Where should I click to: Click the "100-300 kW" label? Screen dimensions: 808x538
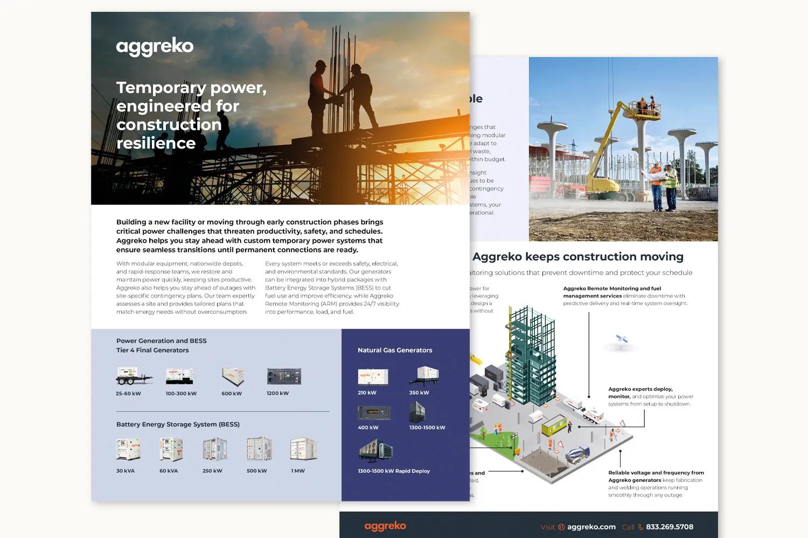181,394
